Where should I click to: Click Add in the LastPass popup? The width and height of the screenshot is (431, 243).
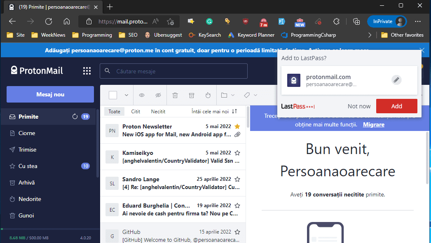click(397, 106)
